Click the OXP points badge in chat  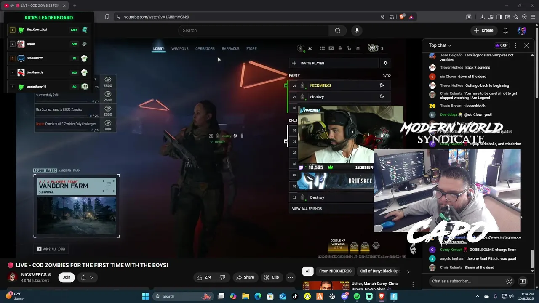(x=501, y=45)
